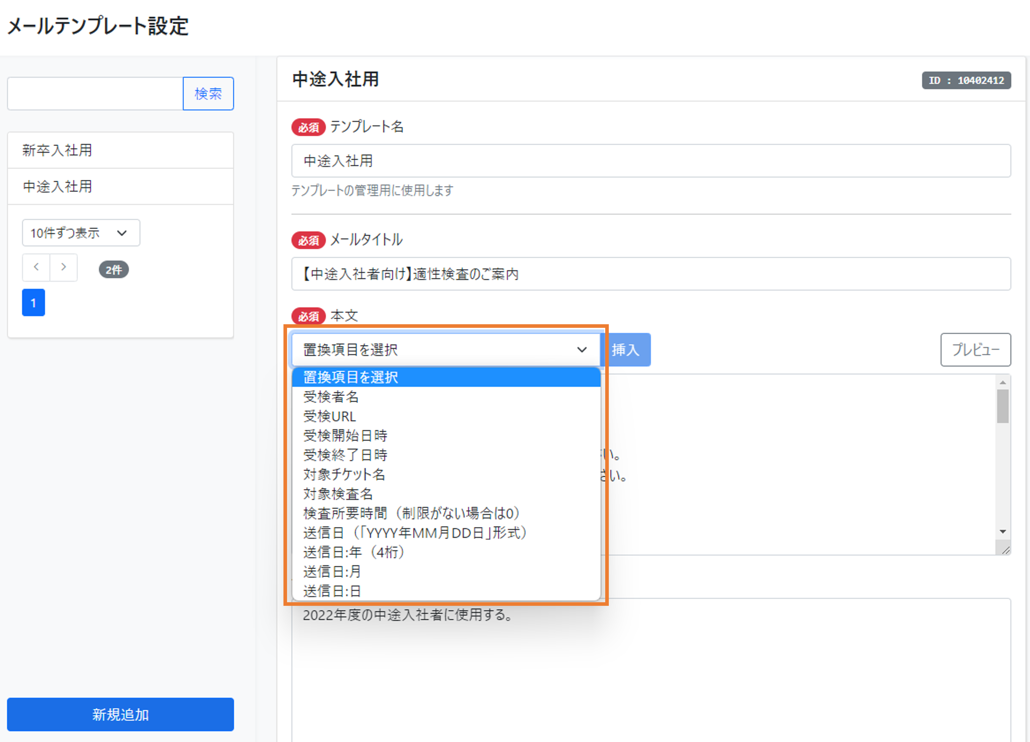
Task: Click the body textarea resize handle
Action: tap(1005, 550)
